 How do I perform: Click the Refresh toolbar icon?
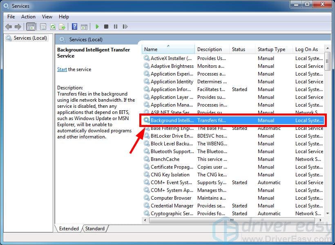click(53, 27)
